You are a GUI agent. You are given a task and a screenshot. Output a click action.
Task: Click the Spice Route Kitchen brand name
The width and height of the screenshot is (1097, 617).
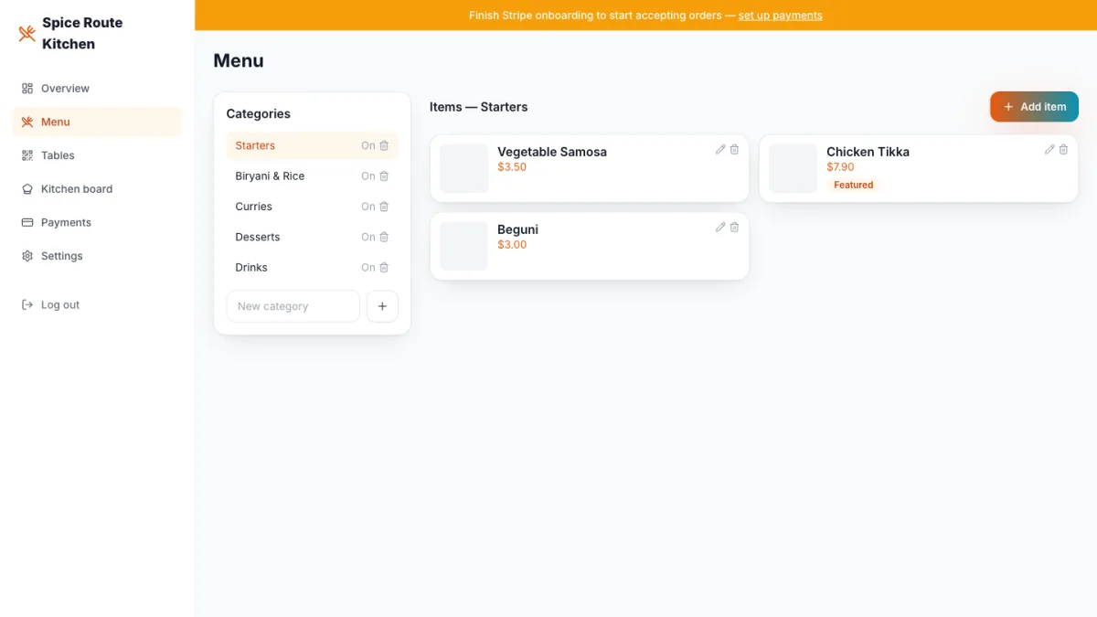[82, 33]
